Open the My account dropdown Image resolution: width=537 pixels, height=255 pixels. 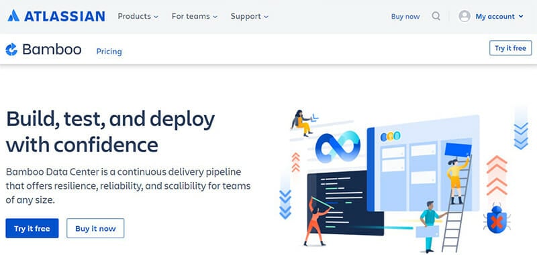[499, 16]
